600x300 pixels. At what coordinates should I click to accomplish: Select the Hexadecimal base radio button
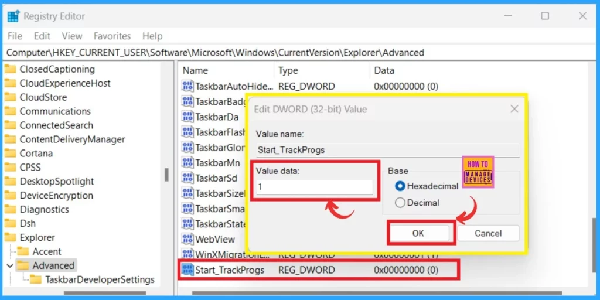(x=400, y=186)
